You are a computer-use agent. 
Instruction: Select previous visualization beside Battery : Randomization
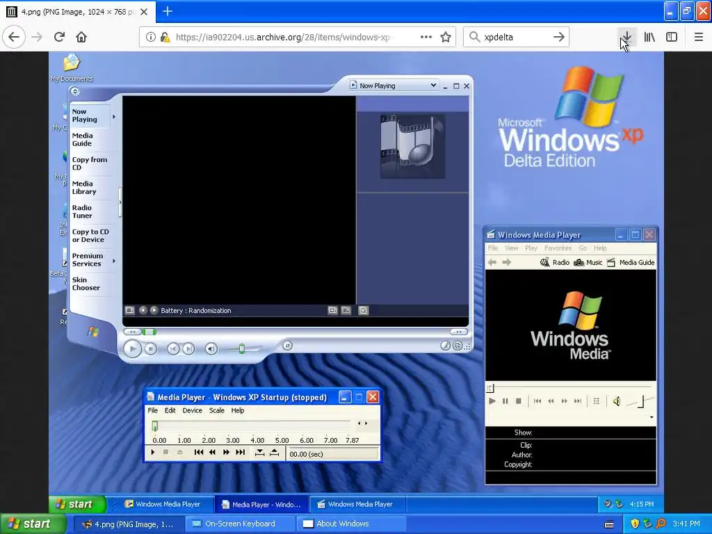(x=143, y=310)
